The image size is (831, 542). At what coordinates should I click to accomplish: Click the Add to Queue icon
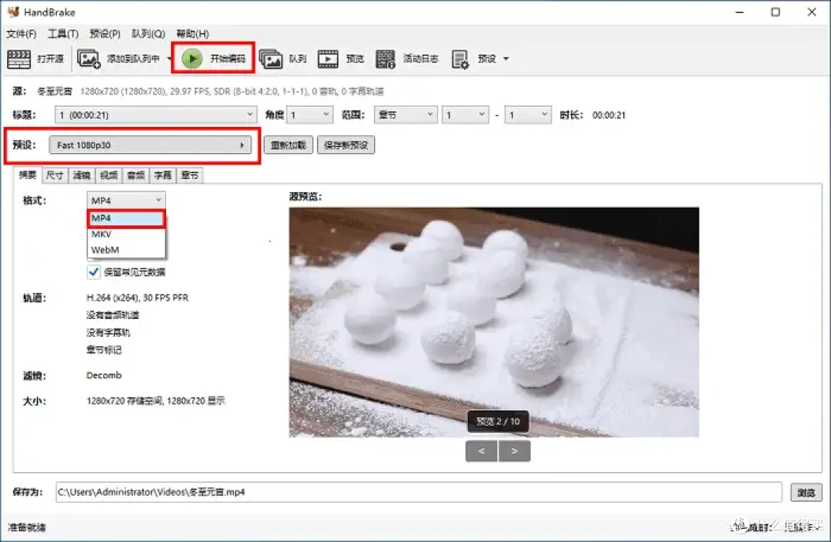[88, 58]
